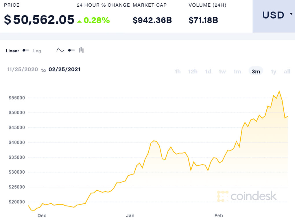This screenshot has height=221, width=295.
Task: Click the start date 11/25/2020
Action: coord(23,69)
